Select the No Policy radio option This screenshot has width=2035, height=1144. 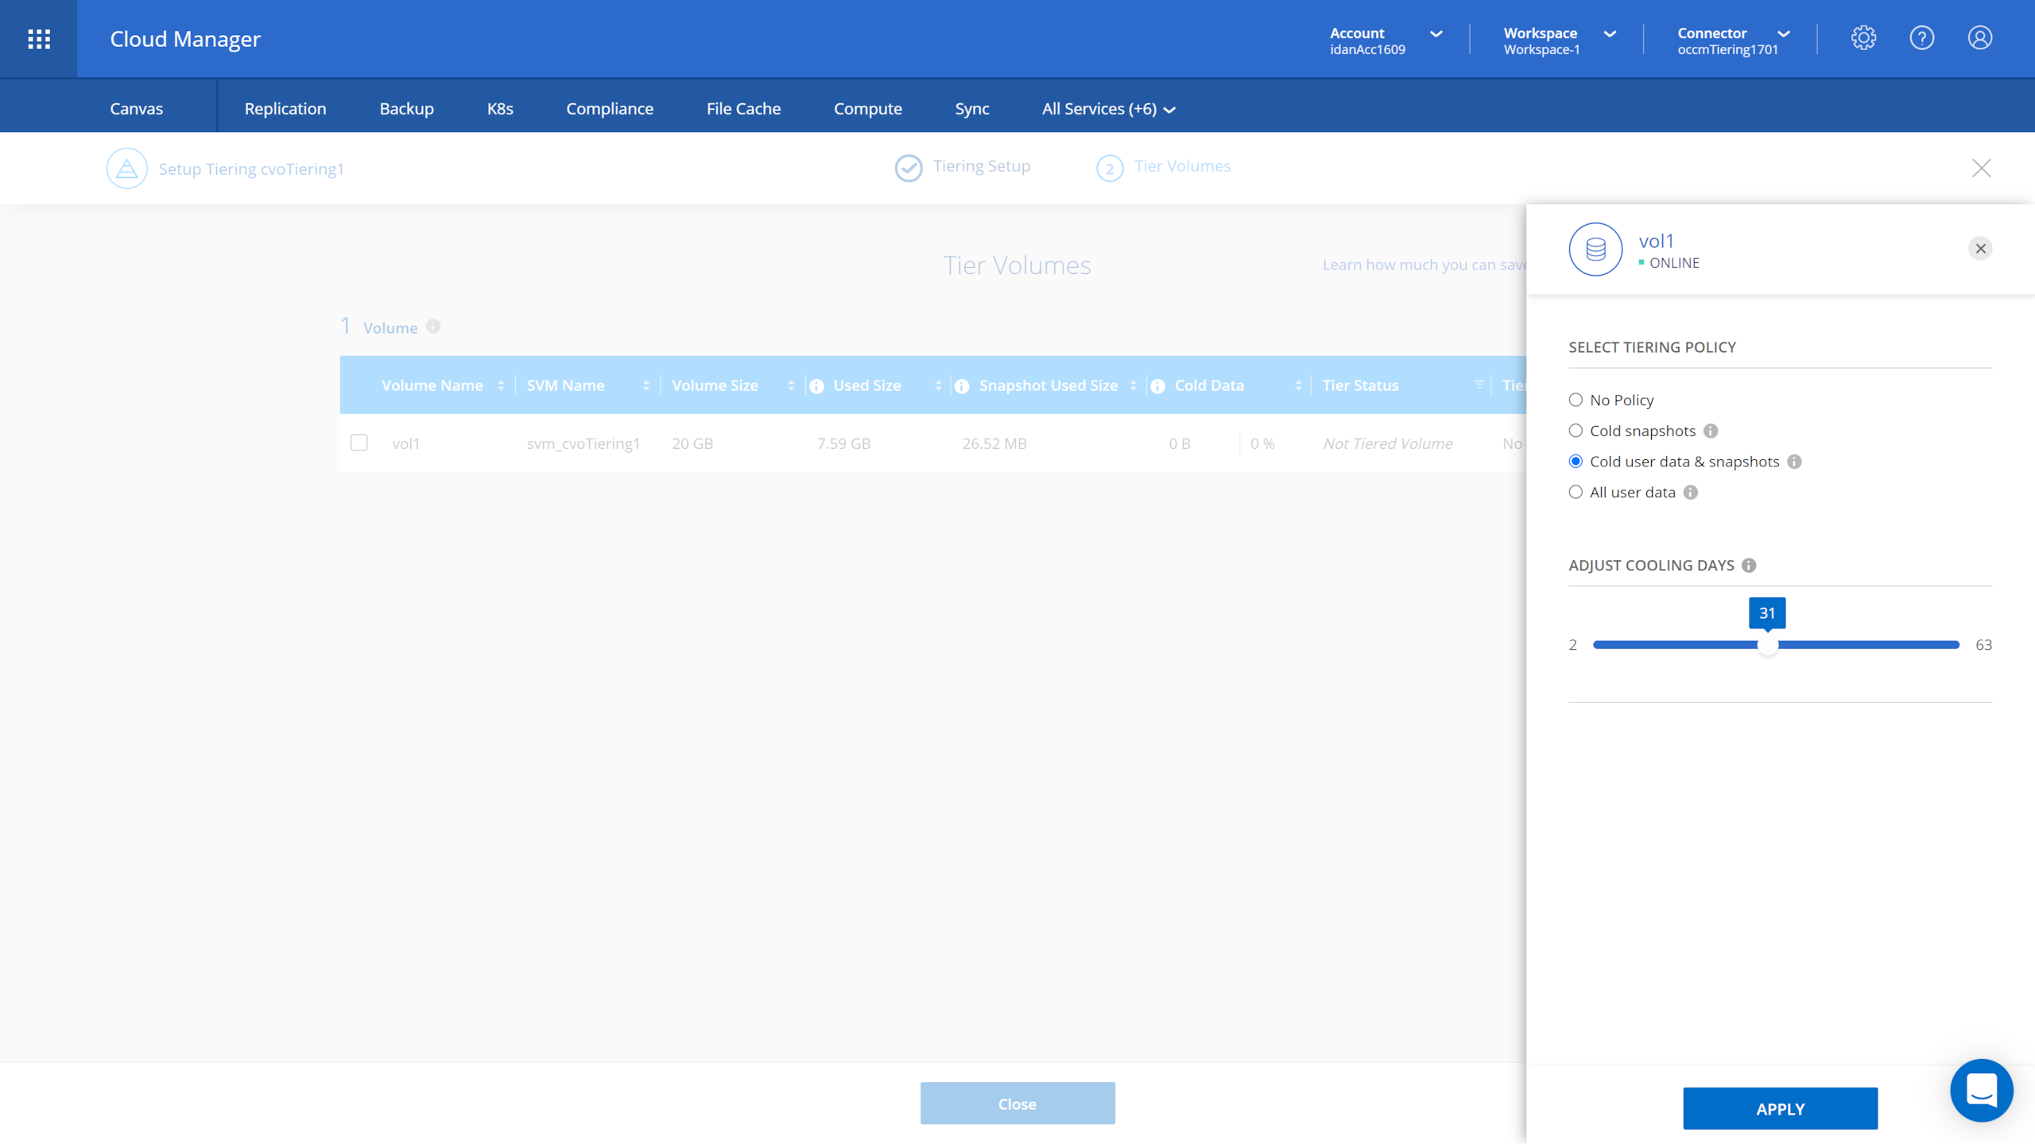[x=1576, y=400]
